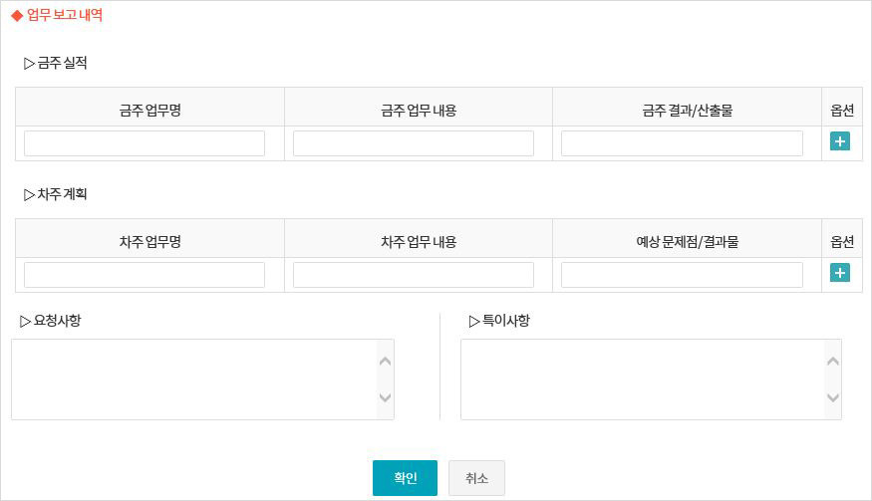Click the 업무 보고 내역 title diamond

(16, 16)
